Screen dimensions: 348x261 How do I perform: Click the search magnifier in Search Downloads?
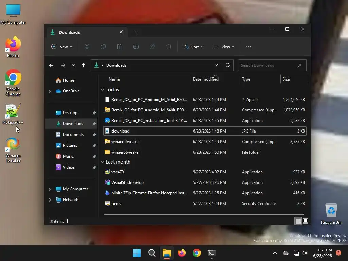(x=299, y=65)
